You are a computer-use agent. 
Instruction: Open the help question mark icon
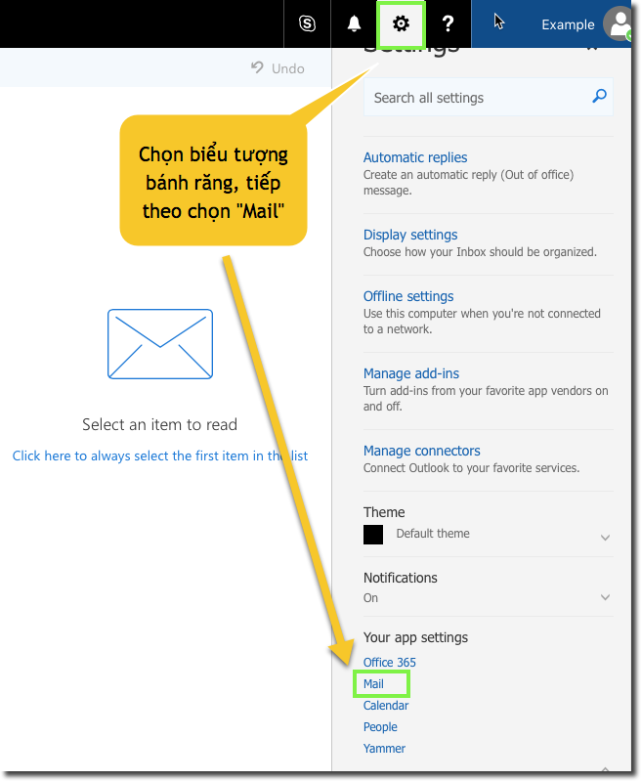(448, 24)
